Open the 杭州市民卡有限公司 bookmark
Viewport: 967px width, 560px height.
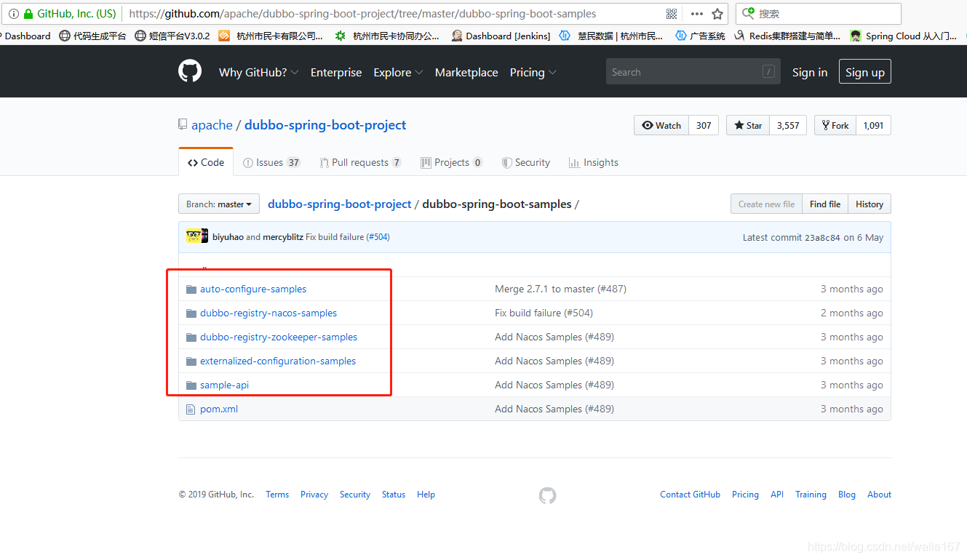click(x=271, y=36)
